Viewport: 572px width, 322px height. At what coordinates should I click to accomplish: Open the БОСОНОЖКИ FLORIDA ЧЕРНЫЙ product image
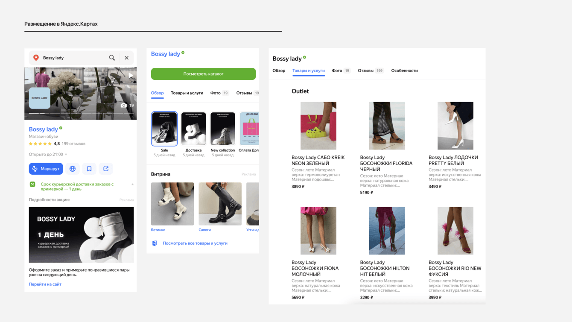387,126
